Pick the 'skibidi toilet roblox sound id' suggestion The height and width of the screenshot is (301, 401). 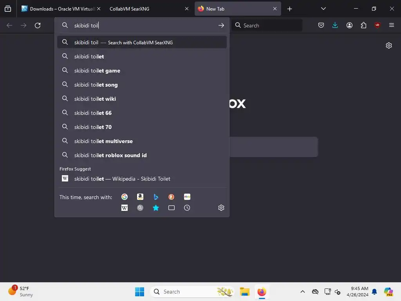tap(142, 155)
